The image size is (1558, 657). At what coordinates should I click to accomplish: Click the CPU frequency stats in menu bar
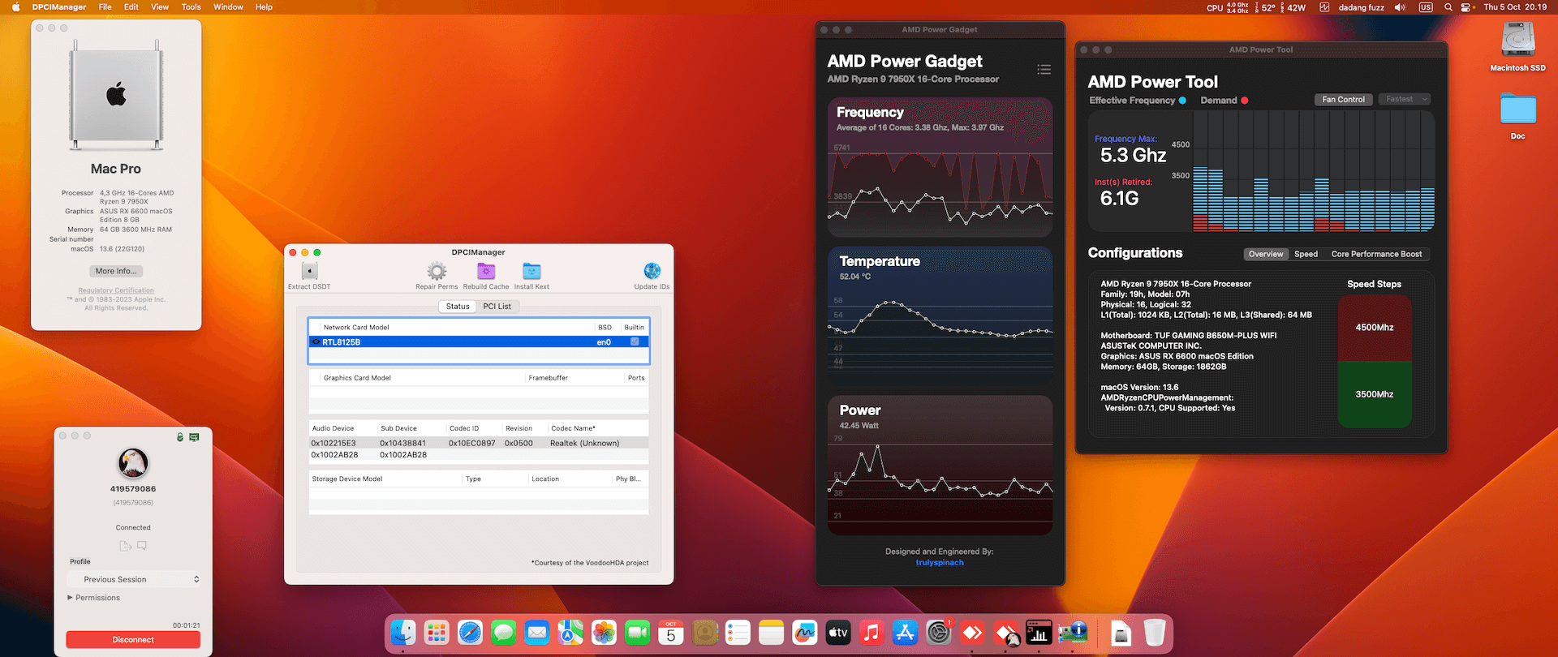(x=1228, y=7)
